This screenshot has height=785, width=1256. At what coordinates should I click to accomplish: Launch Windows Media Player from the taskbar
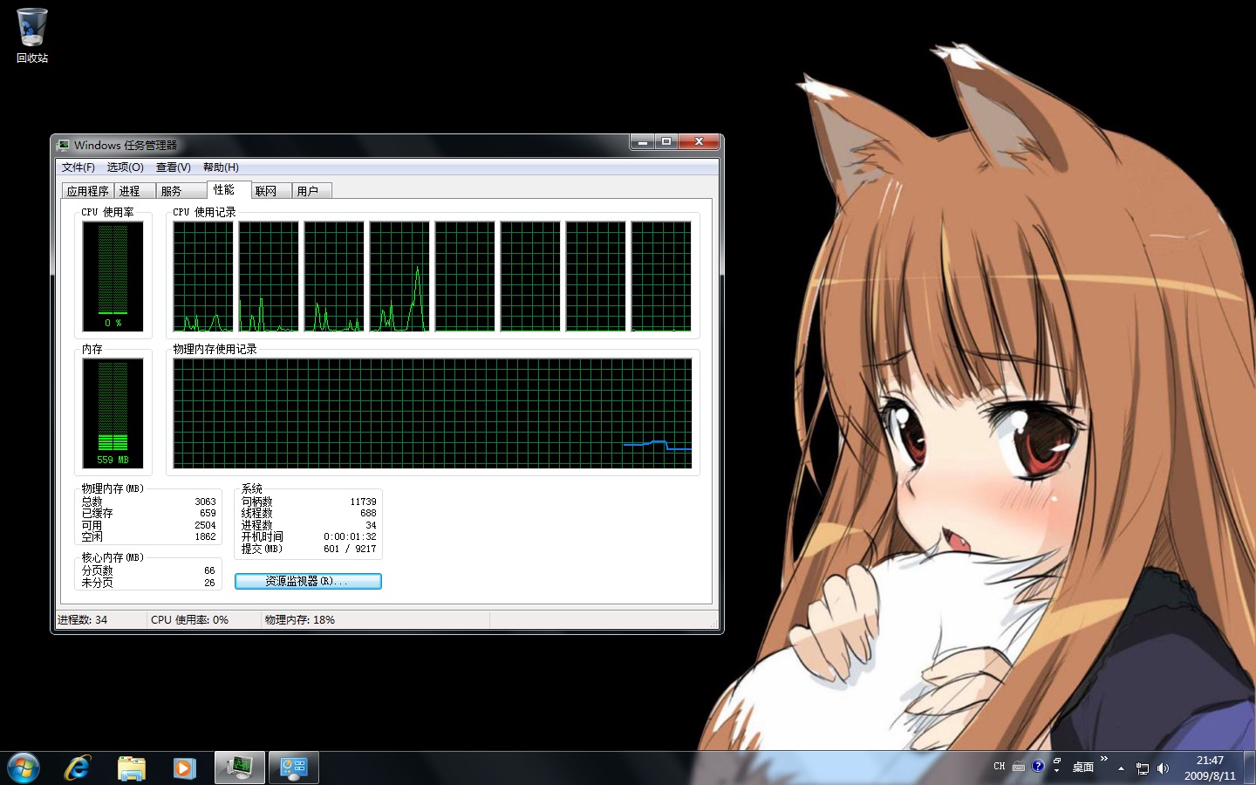184,768
